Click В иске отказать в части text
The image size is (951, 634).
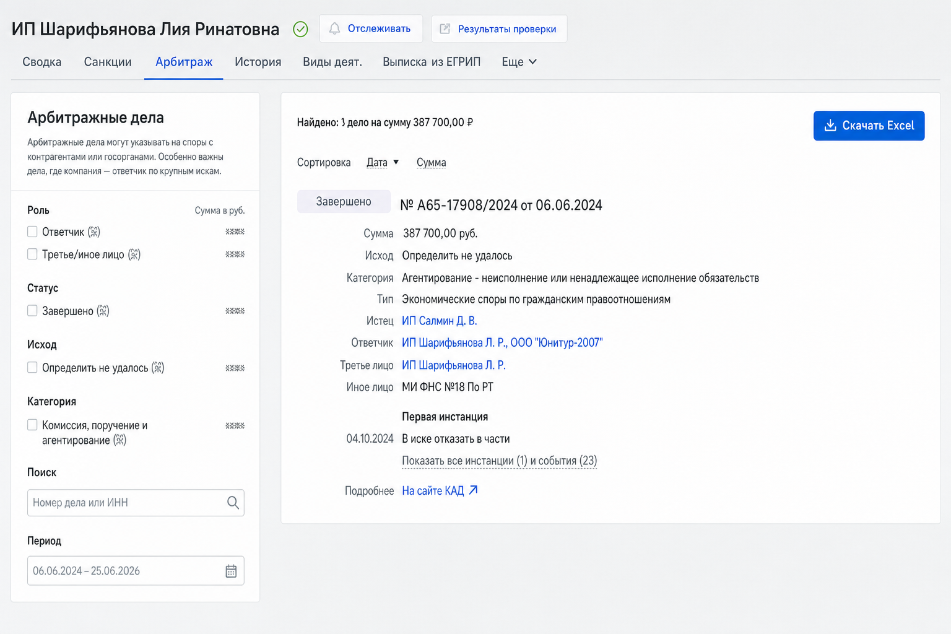click(456, 439)
